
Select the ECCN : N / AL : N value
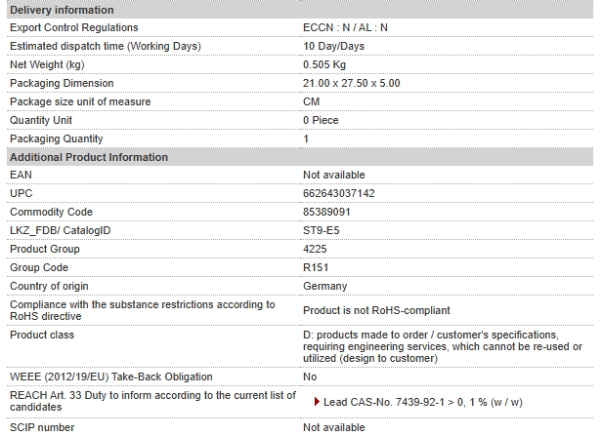click(x=345, y=27)
